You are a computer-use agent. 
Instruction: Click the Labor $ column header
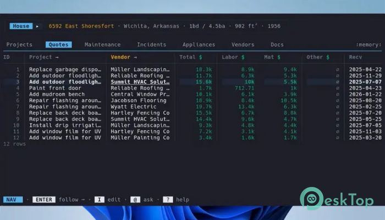click(x=233, y=57)
